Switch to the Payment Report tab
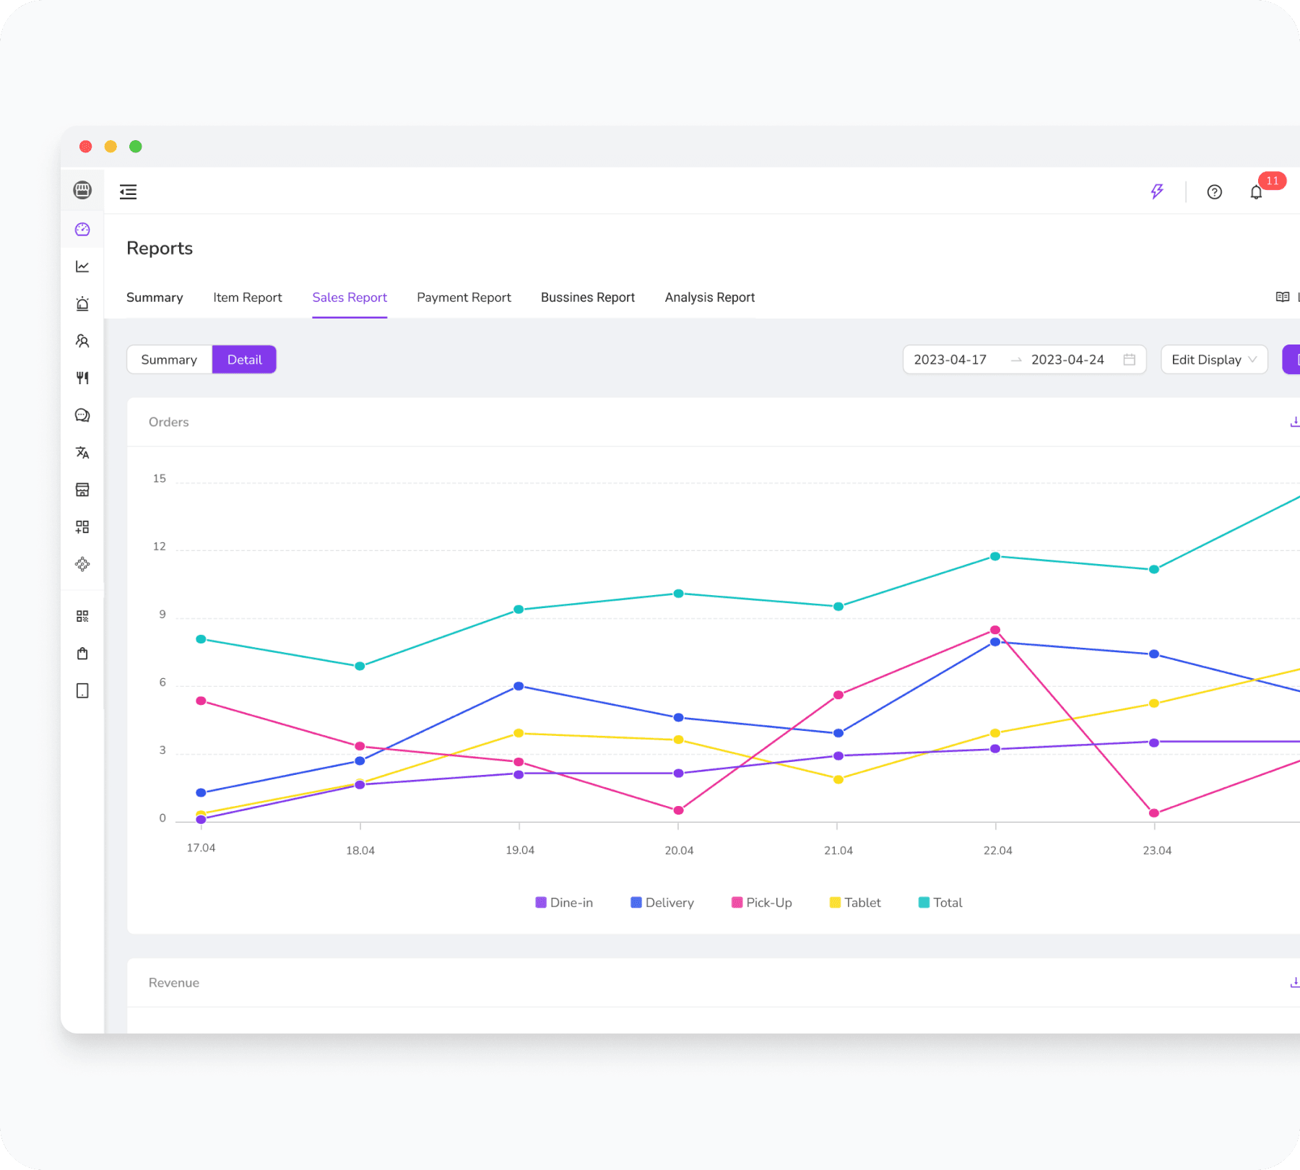The width and height of the screenshot is (1300, 1170). pos(464,298)
